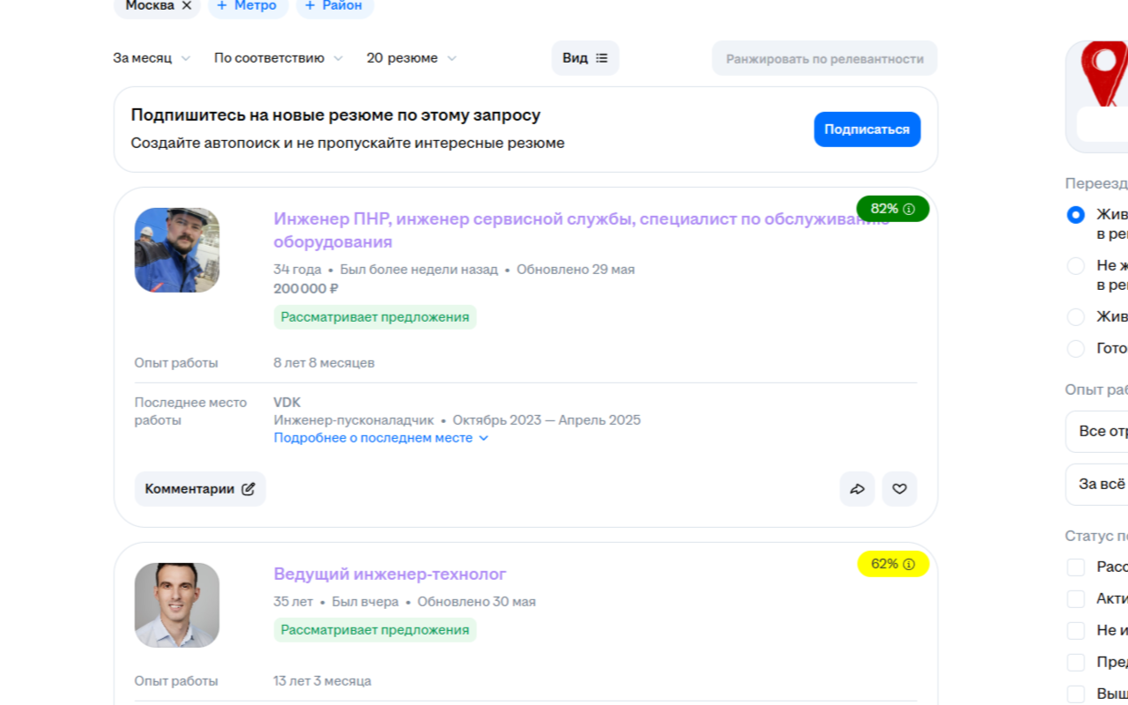Share the first resume via forward arrow icon
This screenshot has width=1128, height=705.
click(857, 488)
